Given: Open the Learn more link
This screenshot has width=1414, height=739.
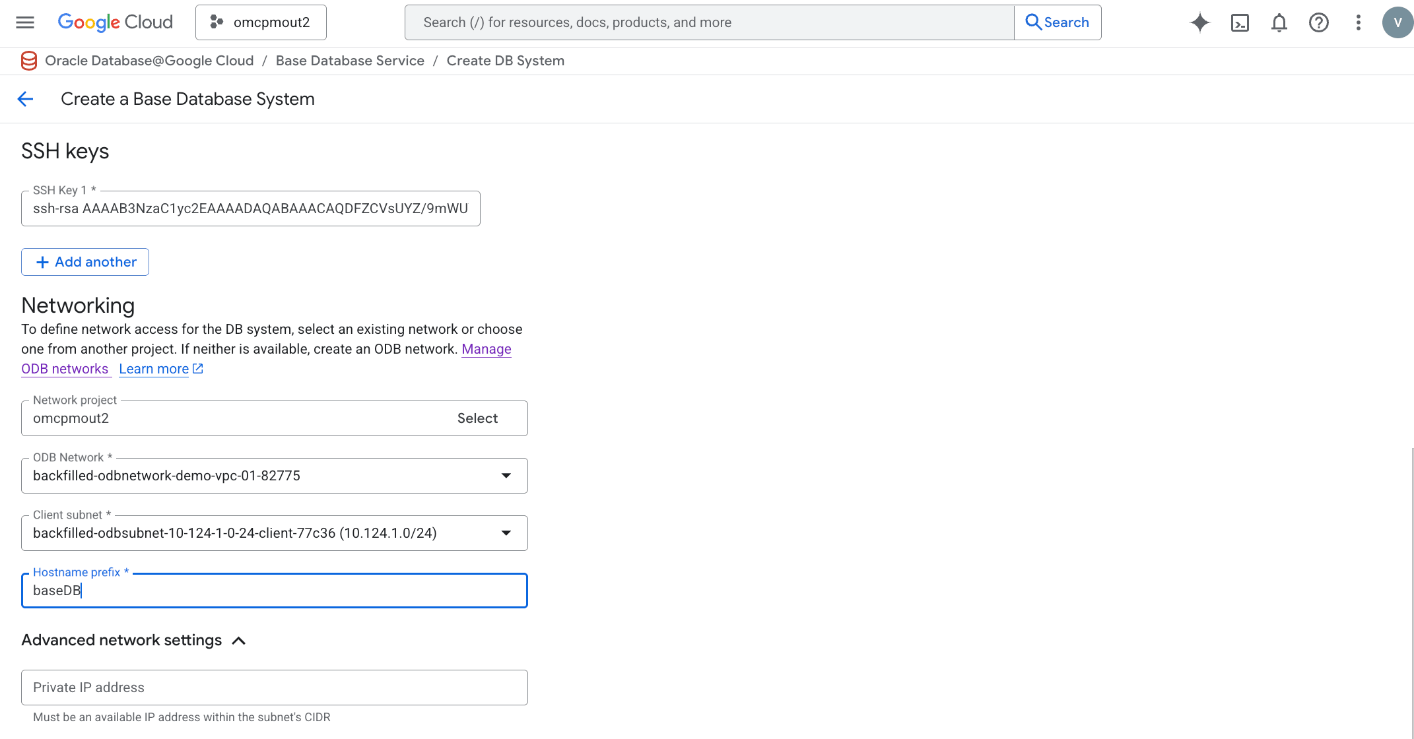Looking at the screenshot, I should [x=154, y=368].
